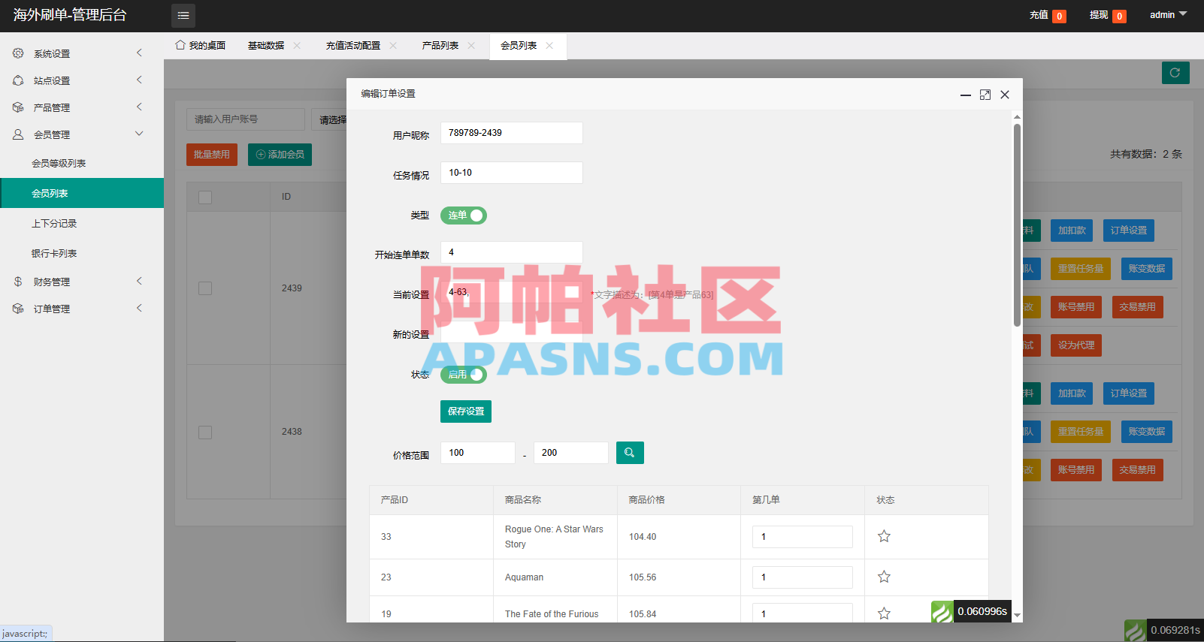This screenshot has height=642, width=1204.
Task: Minimize the 编辑订单设置 dialog
Action: point(966,95)
